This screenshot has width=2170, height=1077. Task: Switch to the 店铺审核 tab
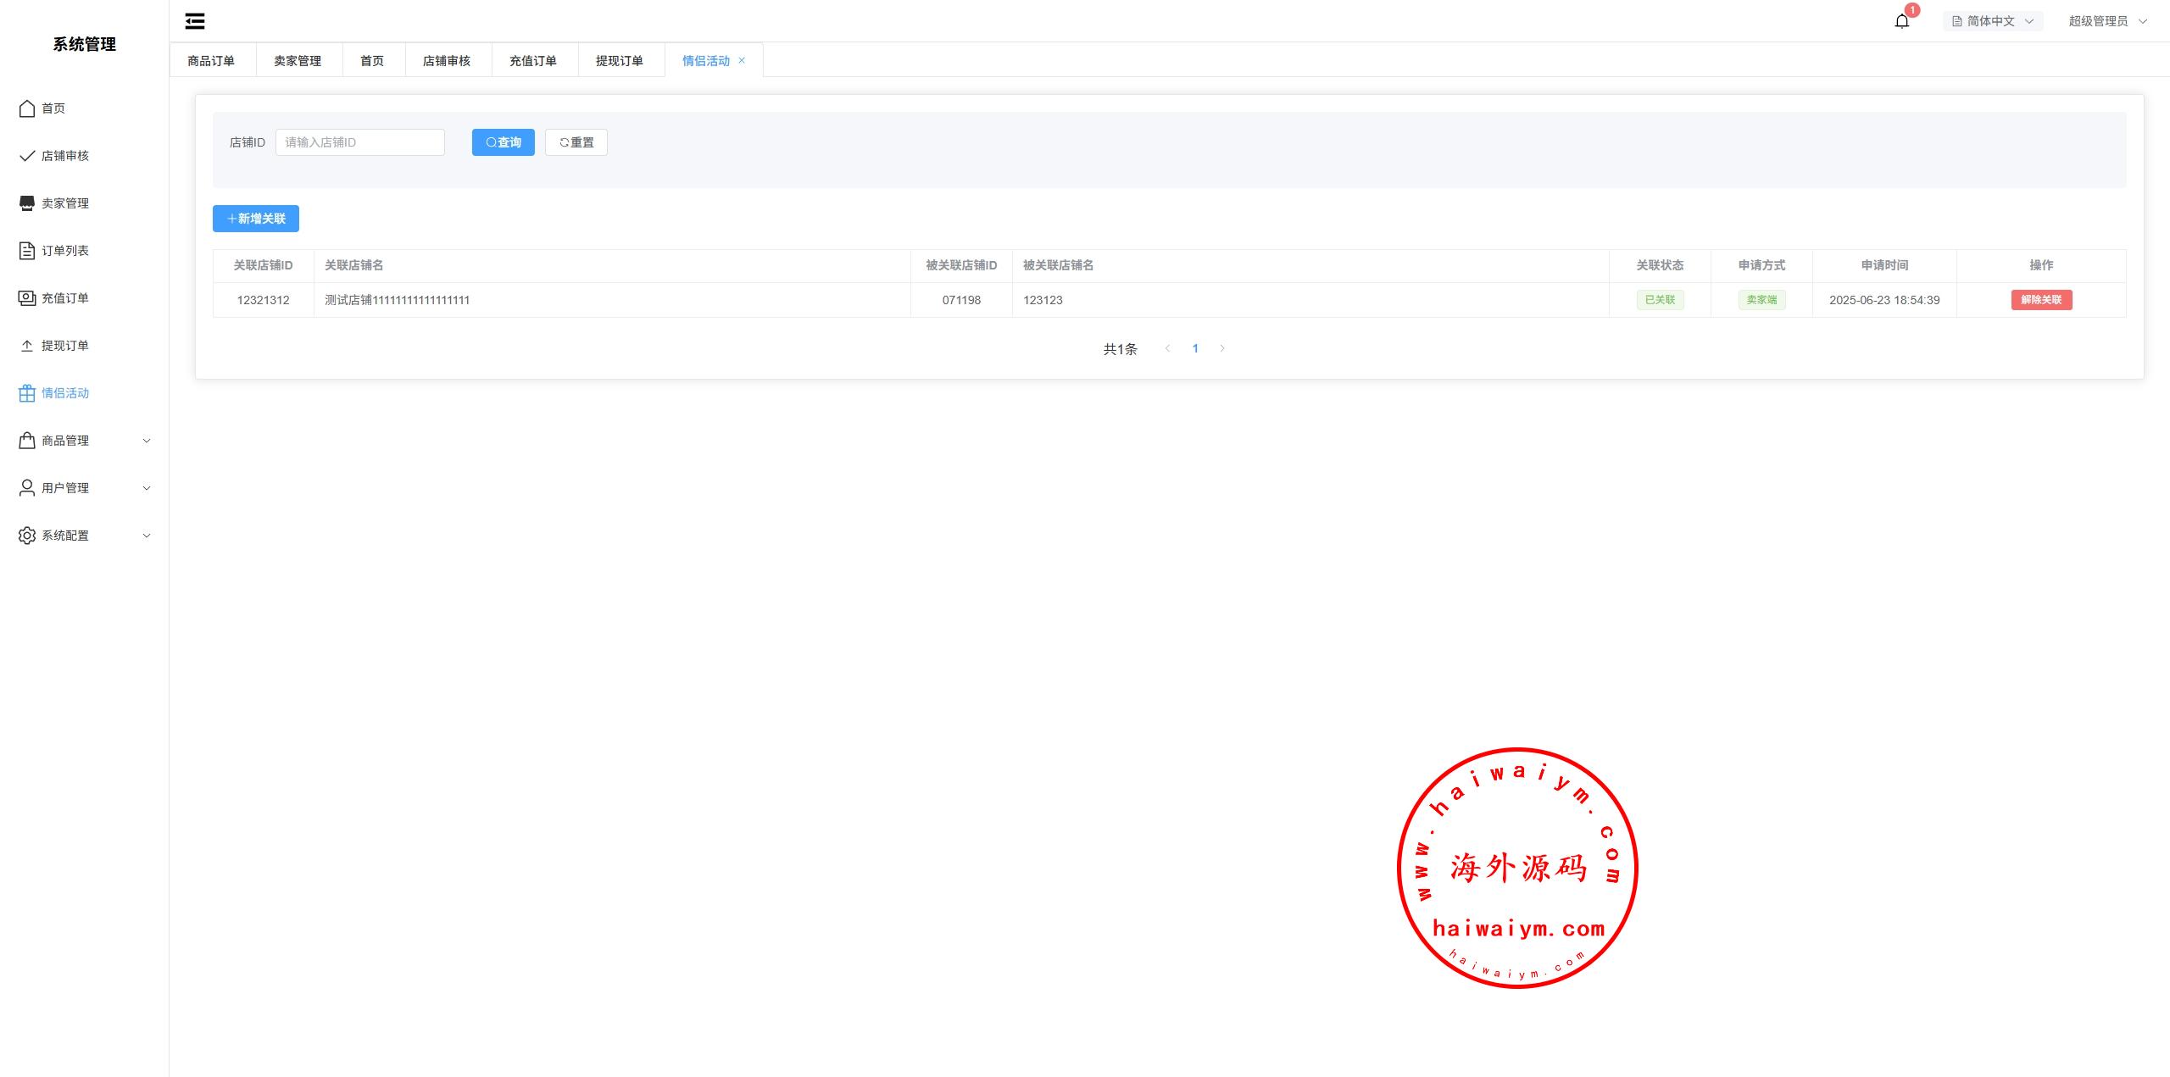point(447,61)
